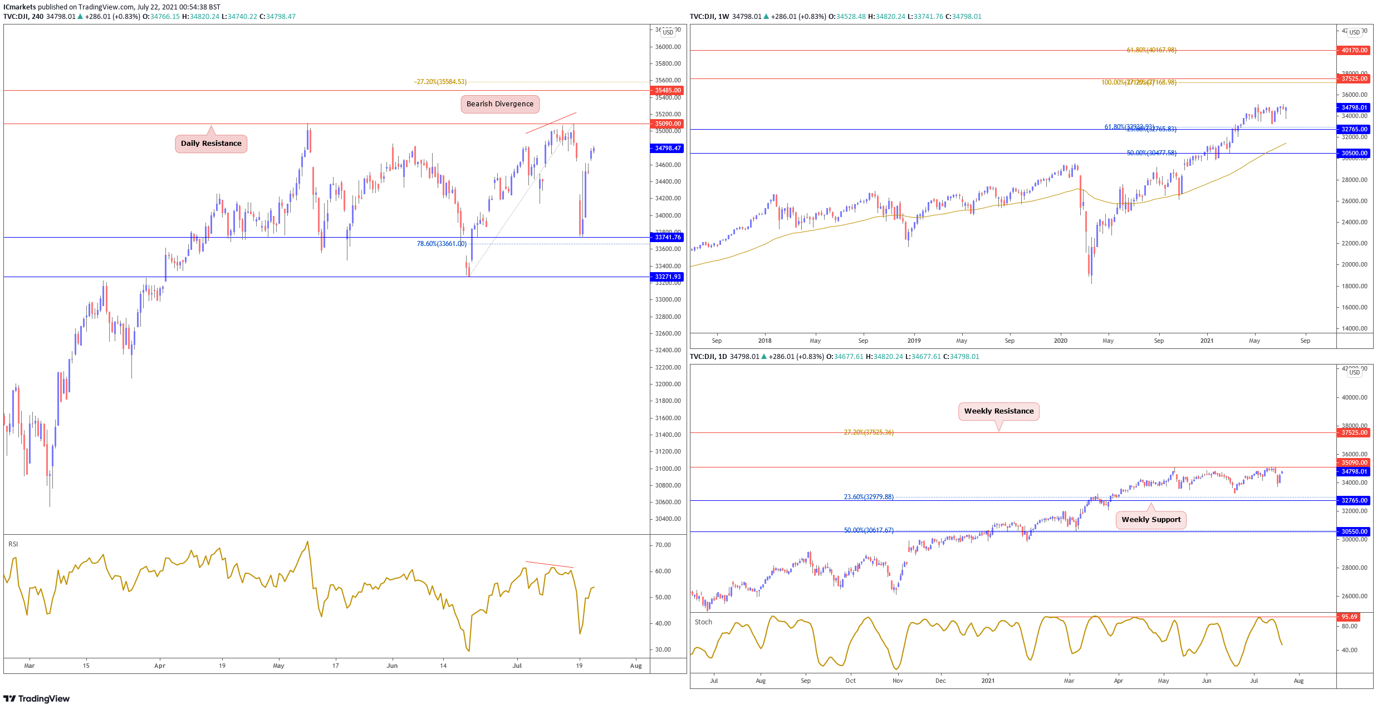Select the Bearish Divergence annotation label
The width and height of the screenshot is (1377, 709).
click(x=500, y=104)
